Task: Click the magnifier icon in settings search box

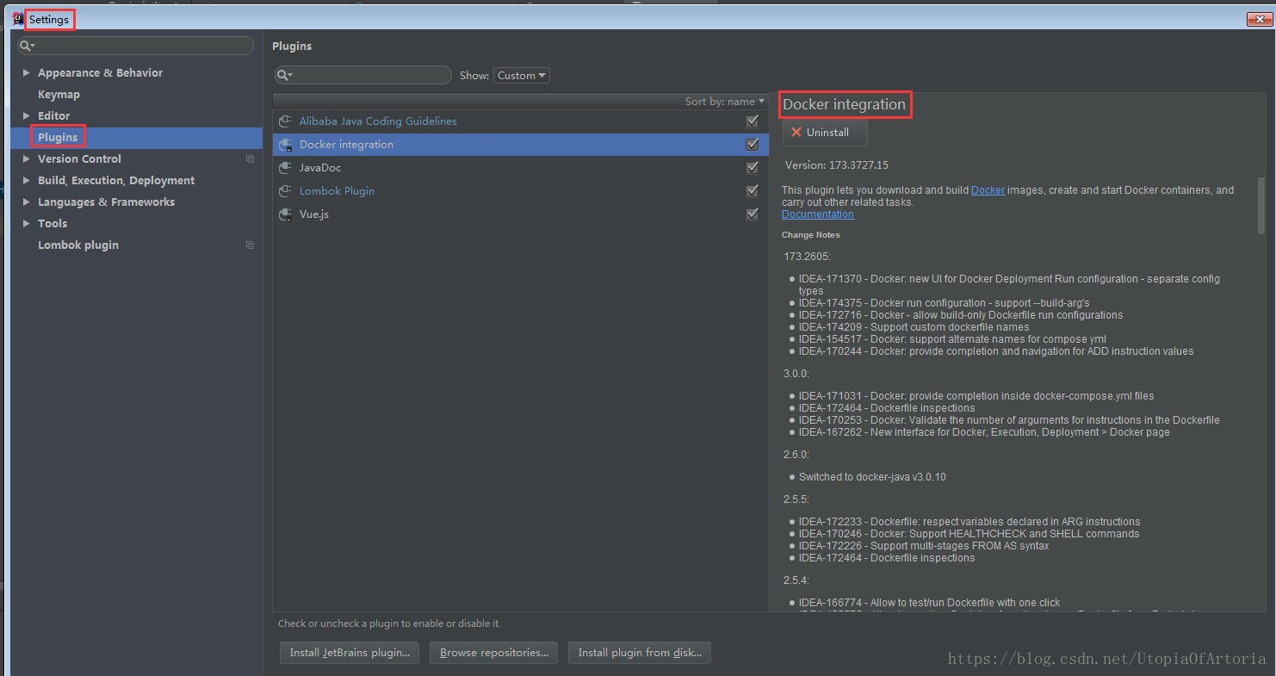Action: coord(27,46)
